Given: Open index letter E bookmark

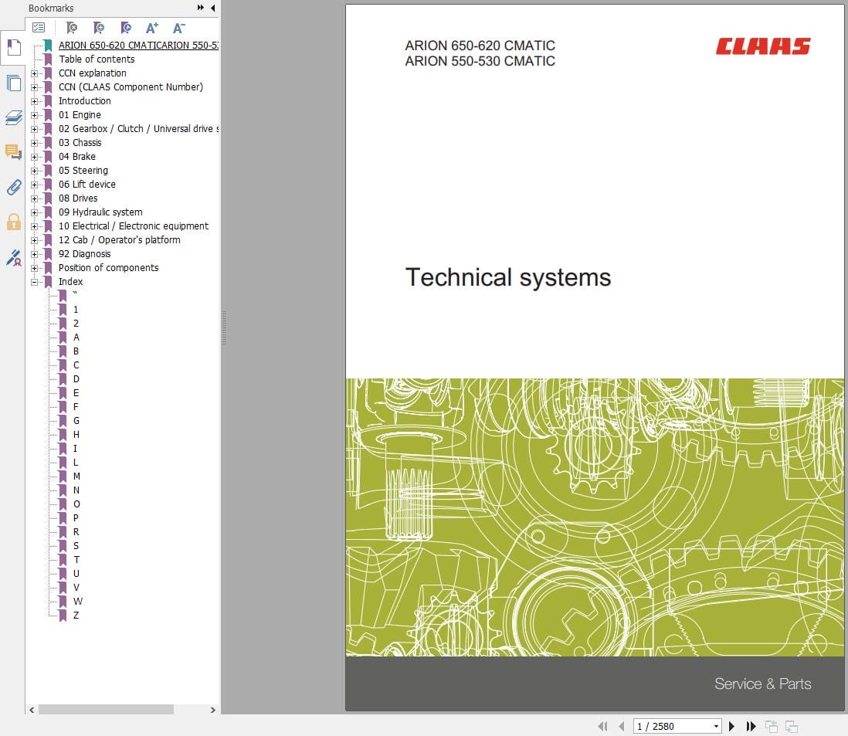Looking at the screenshot, I should (76, 393).
